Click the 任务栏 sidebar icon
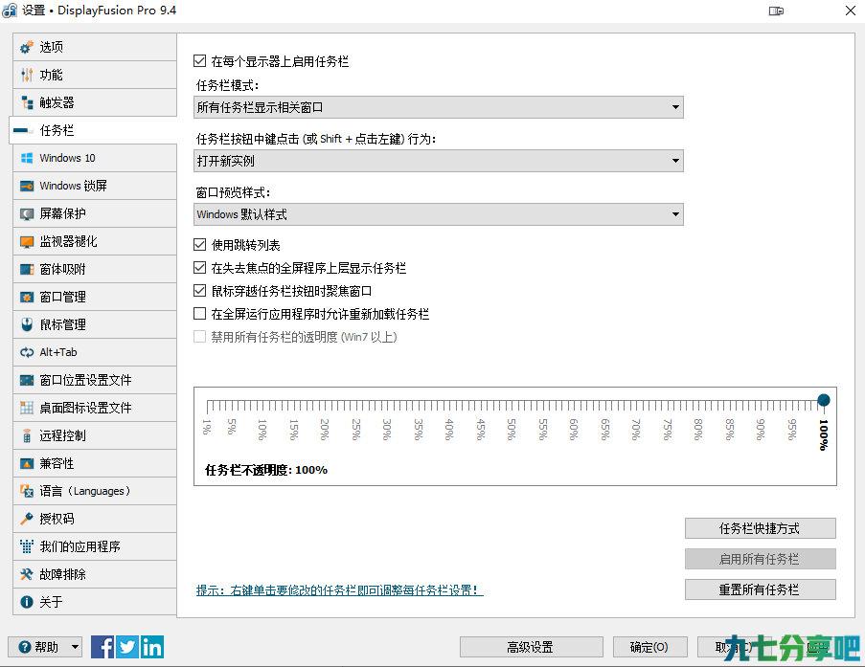The width and height of the screenshot is (865, 667). (23, 131)
